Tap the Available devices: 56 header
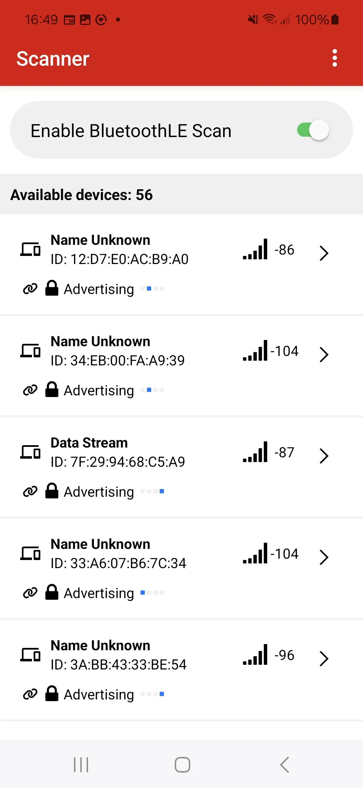This screenshot has height=788, width=363. (x=82, y=195)
